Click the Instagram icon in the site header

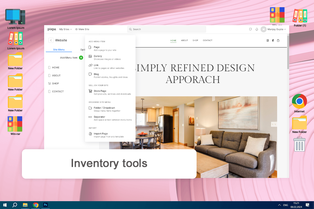point(268,40)
